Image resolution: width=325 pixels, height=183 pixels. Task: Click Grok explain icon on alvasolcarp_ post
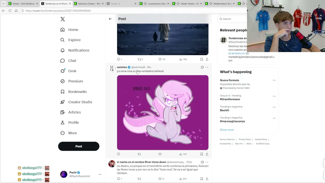[202, 162]
